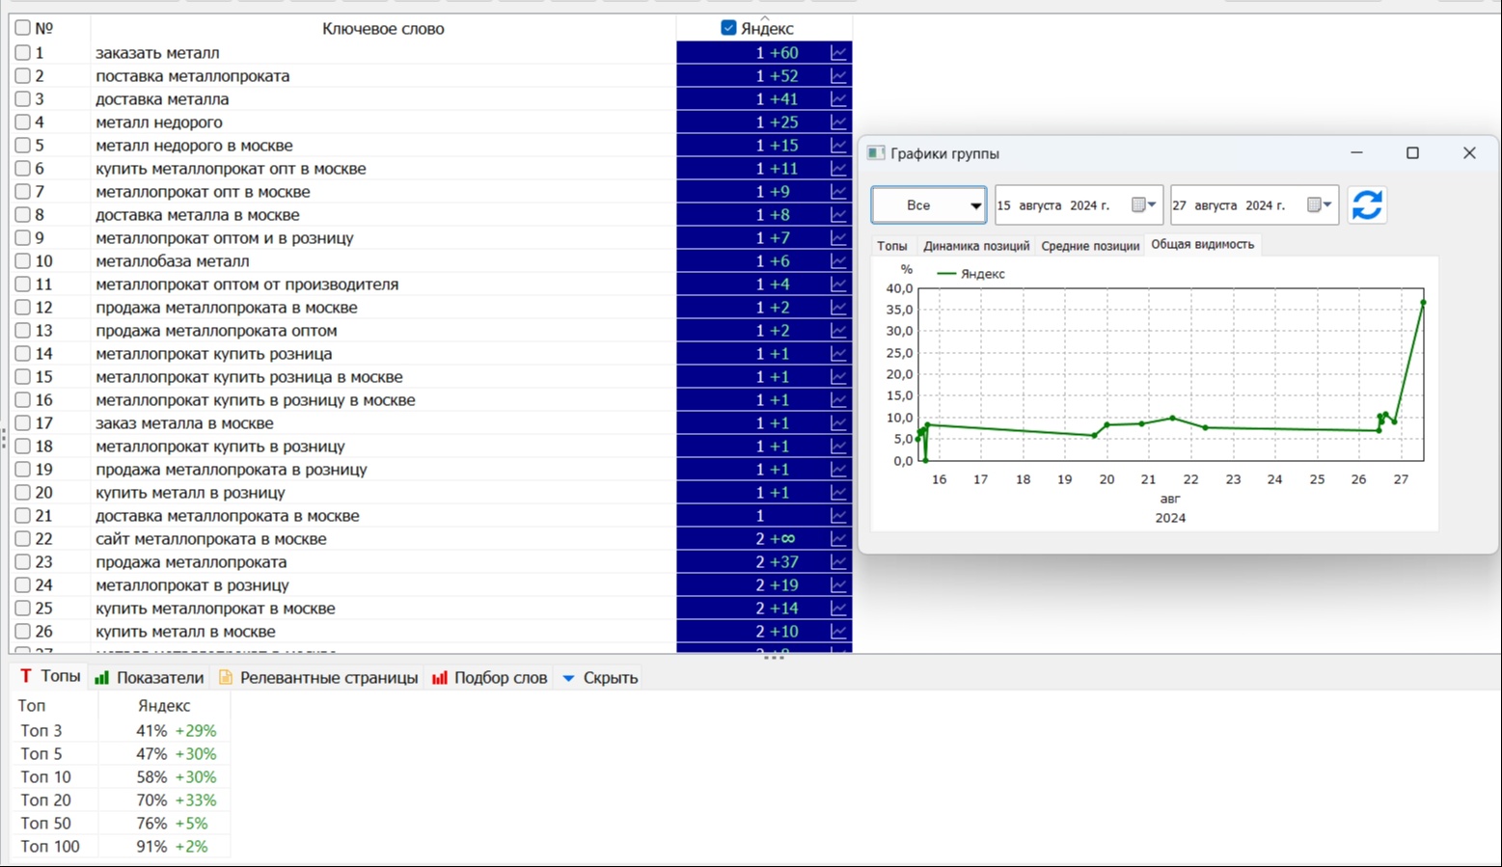The image size is (1502, 867).
Task: Click the '41%' Яндекс value for Топ 3
Action: (151, 731)
